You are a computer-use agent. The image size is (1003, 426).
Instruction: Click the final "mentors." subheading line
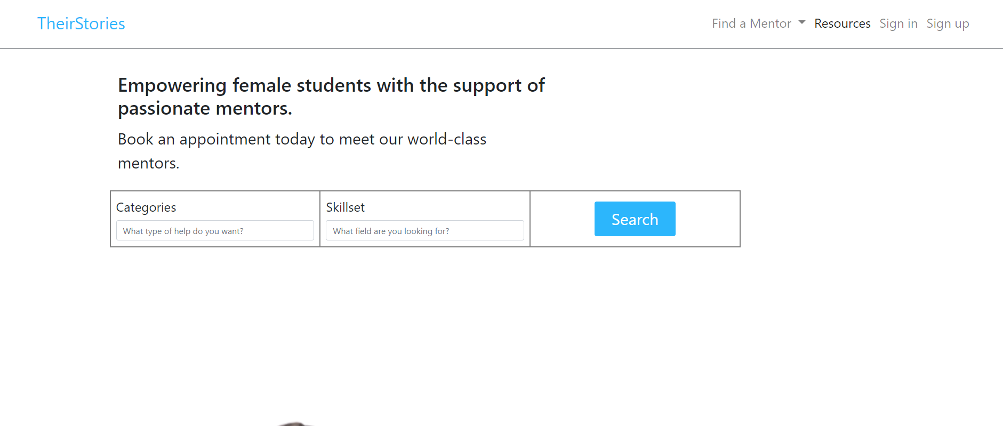click(148, 163)
